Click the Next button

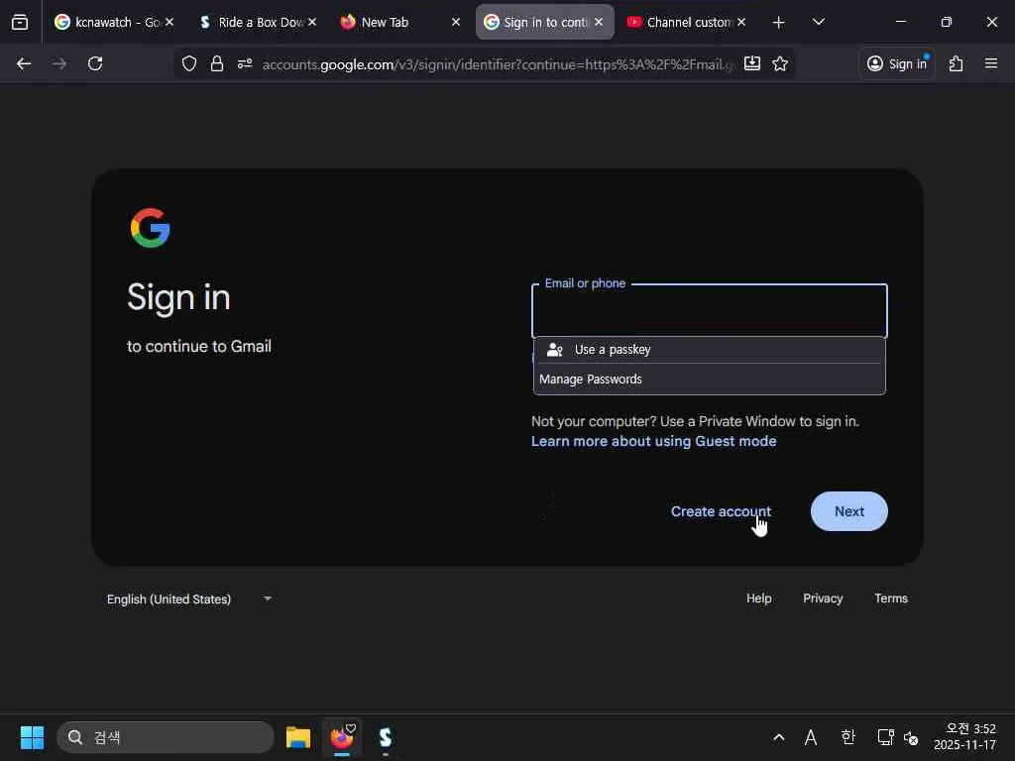point(849,511)
